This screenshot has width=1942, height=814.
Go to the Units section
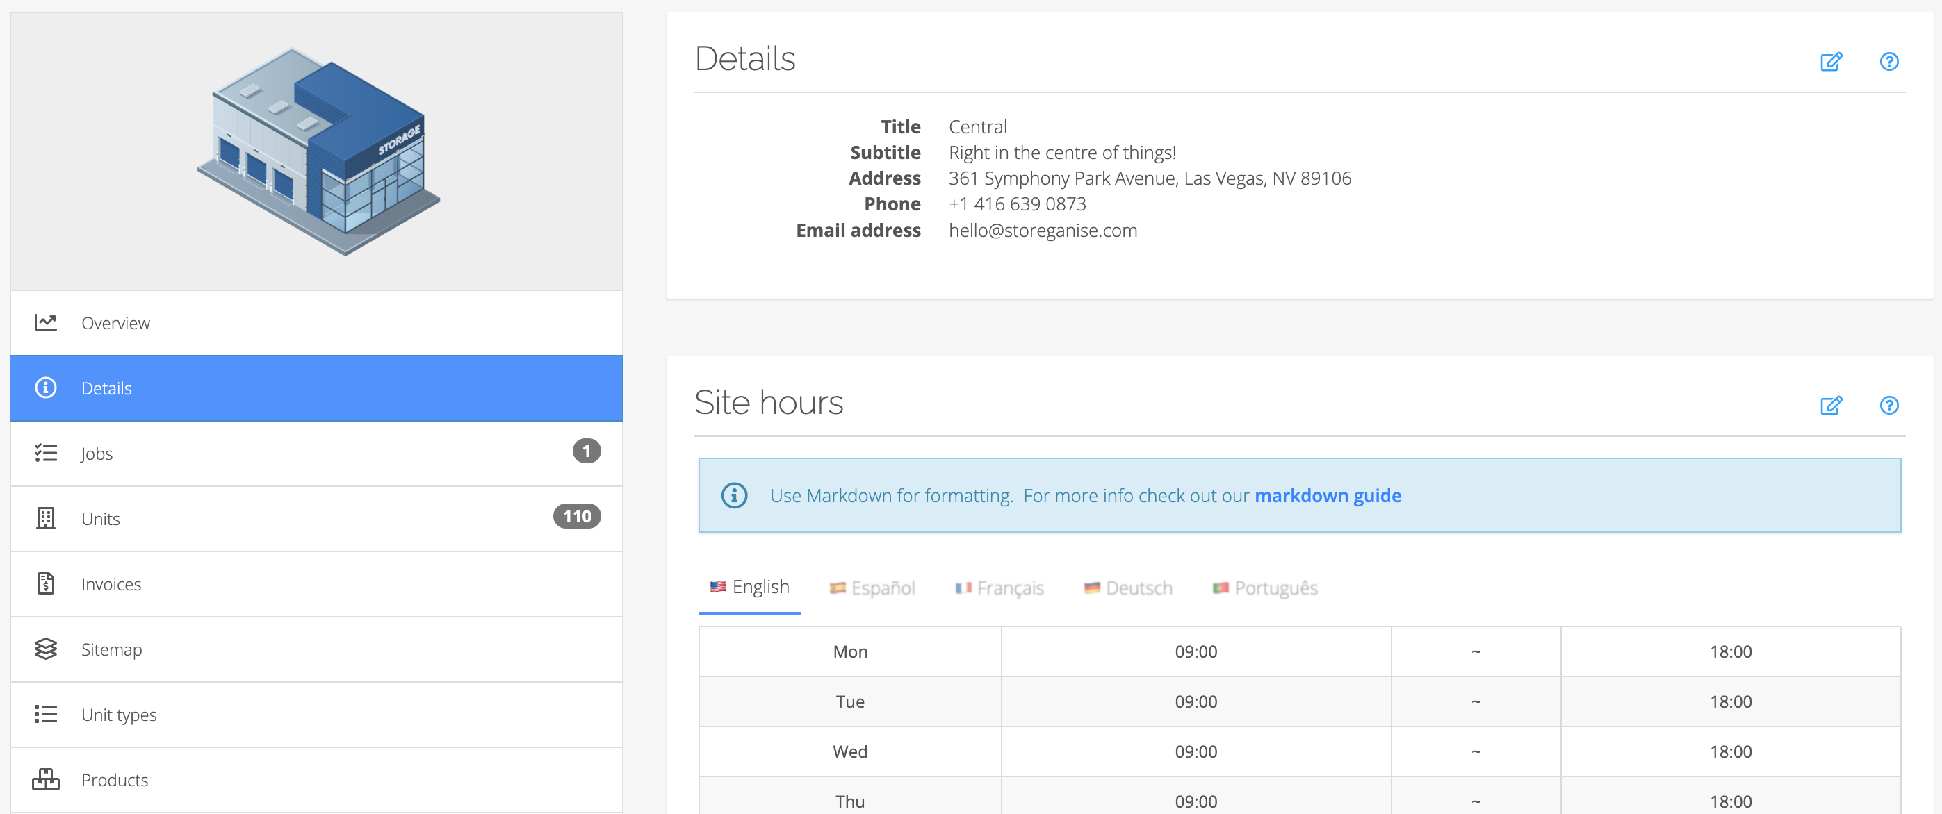point(100,519)
